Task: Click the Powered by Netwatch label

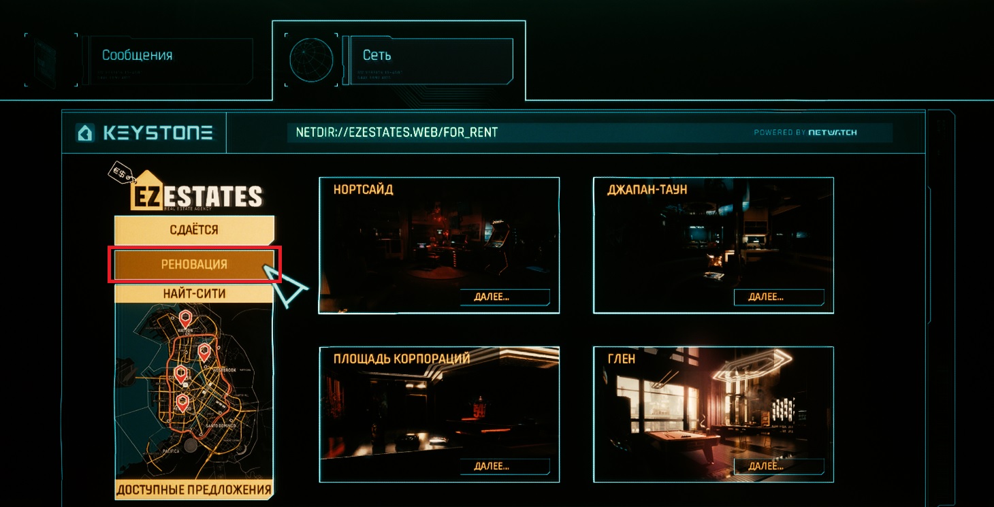Action: [805, 133]
